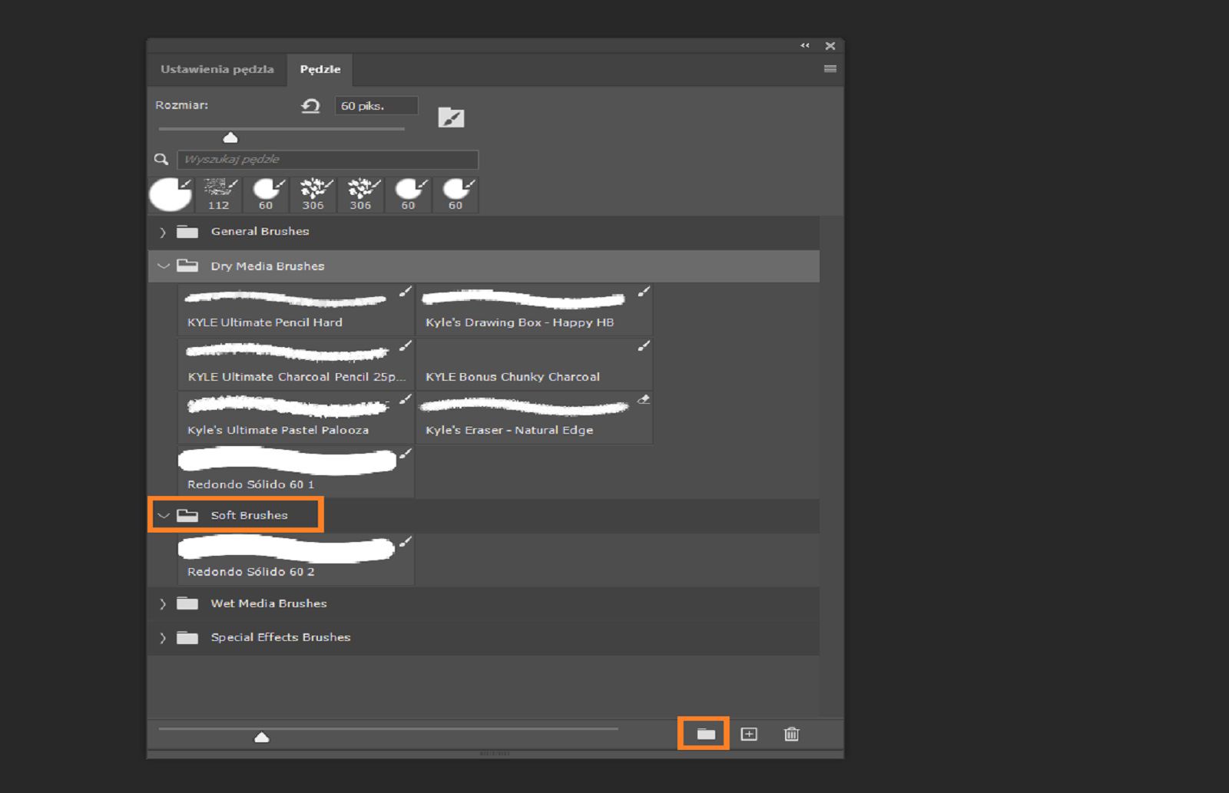1229x793 pixels.
Task: Switch to the Ustawienia pędzla tab
Action: pos(217,69)
